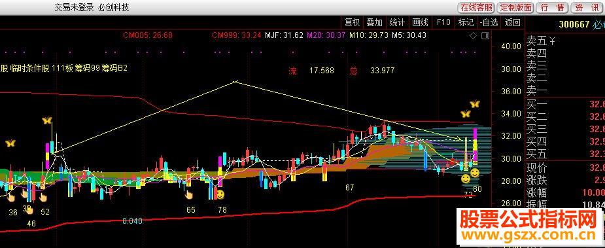Click the 28.00 price axis label
605x248 pixels.
[x=511, y=181]
